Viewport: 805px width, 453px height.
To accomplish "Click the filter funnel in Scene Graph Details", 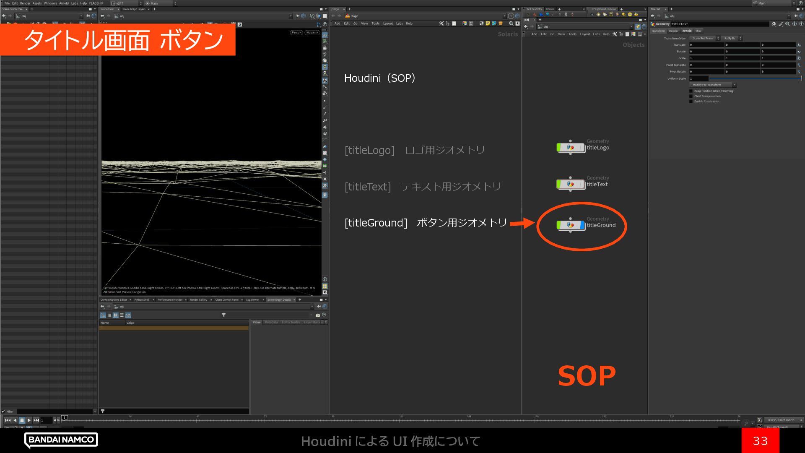I will pos(223,315).
